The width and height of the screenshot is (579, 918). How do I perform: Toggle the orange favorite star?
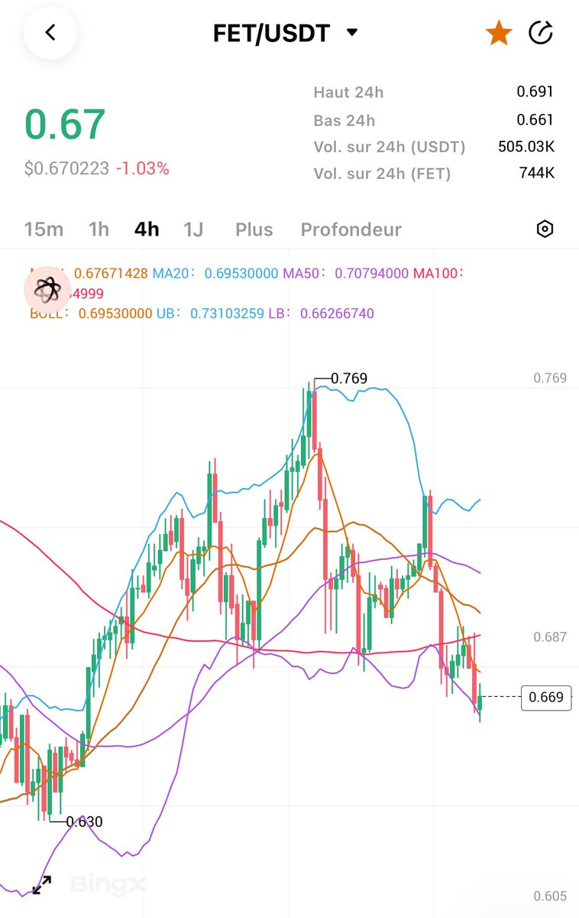coord(499,33)
